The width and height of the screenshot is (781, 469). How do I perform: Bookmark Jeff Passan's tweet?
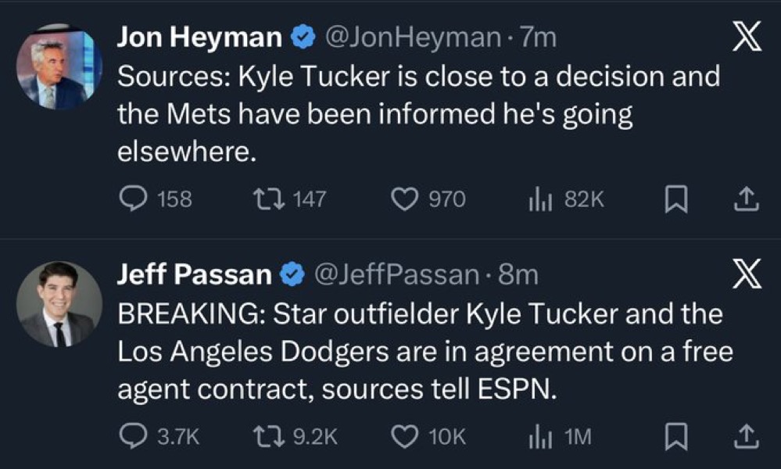pos(674,437)
